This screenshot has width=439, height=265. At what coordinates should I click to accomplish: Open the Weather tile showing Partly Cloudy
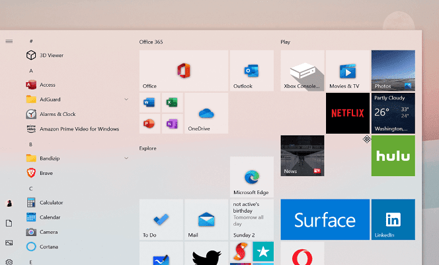coord(393,113)
